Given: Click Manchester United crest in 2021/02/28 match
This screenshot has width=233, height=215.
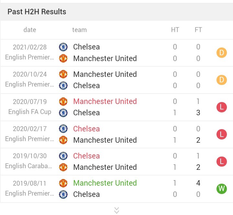Looking at the screenshot, I should pos(63,58).
